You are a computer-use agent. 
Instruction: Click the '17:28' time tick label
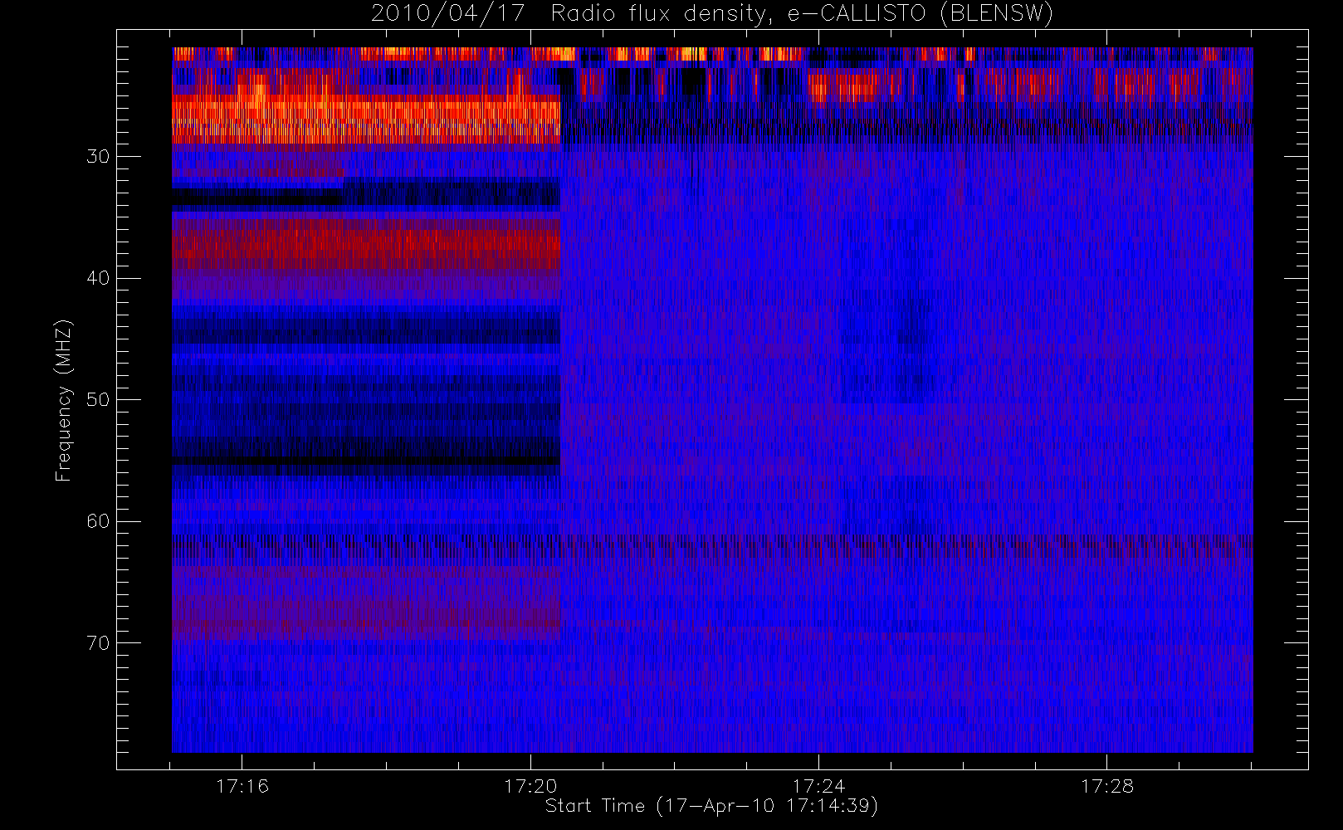[1106, 786]
